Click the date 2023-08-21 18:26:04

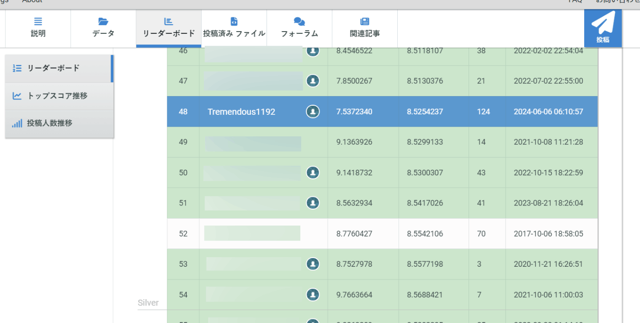pos(548,203)
